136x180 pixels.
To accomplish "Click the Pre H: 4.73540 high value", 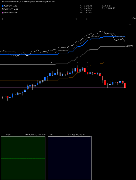I will (86, 8).
